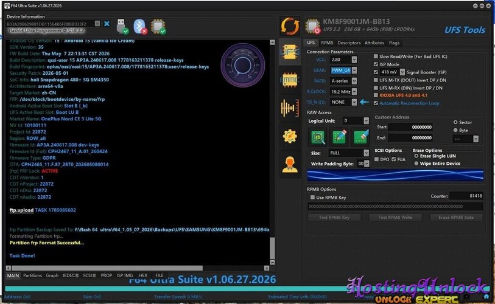Switch to the JEDEC bottom tab
The width and height of the screenshot is (495, 304).
point(71,275)
